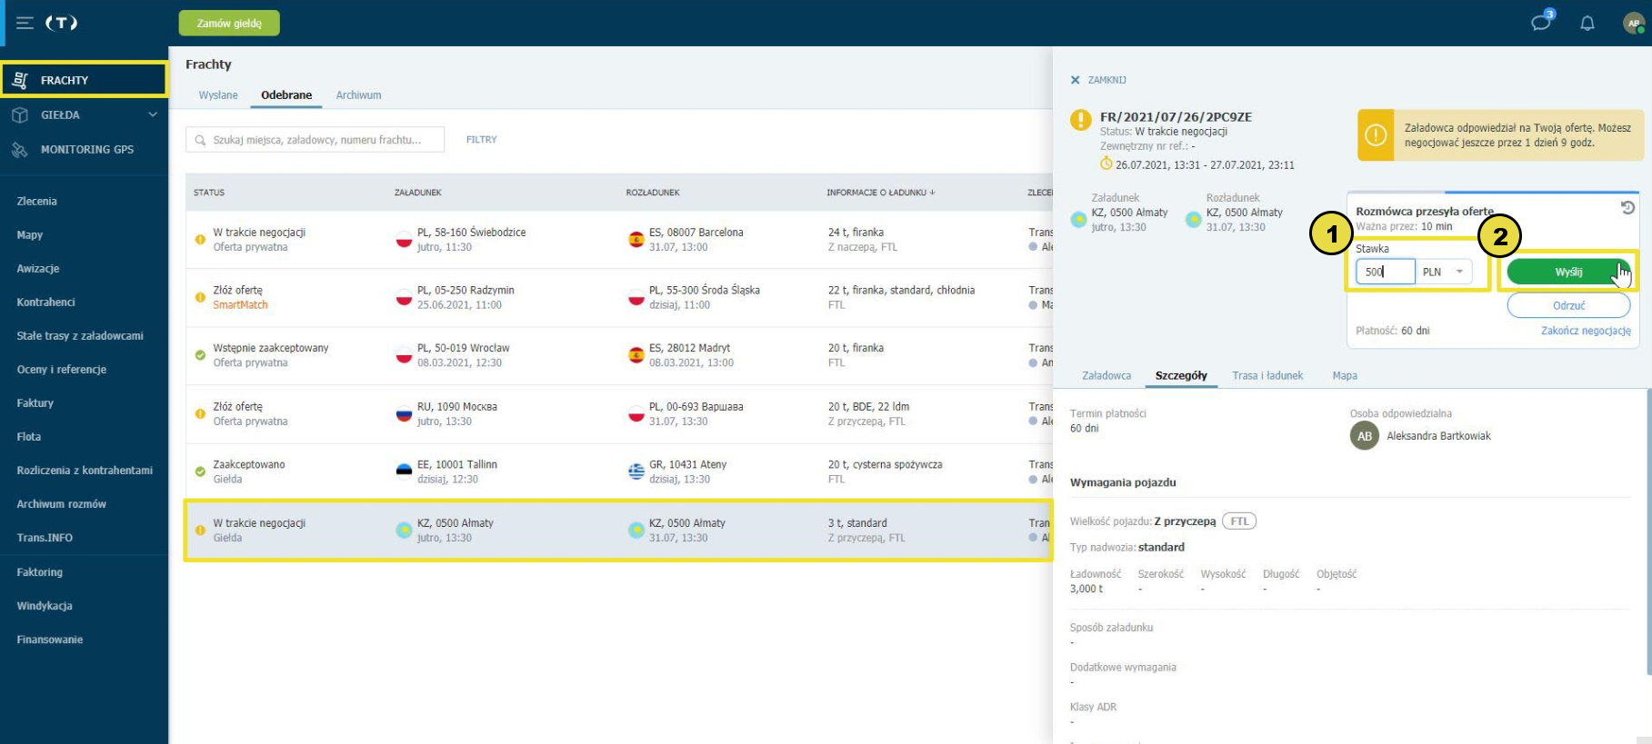1652x744 pixels.
Task: Click the search magnifier icon
Action: click(x=201, y=140)
